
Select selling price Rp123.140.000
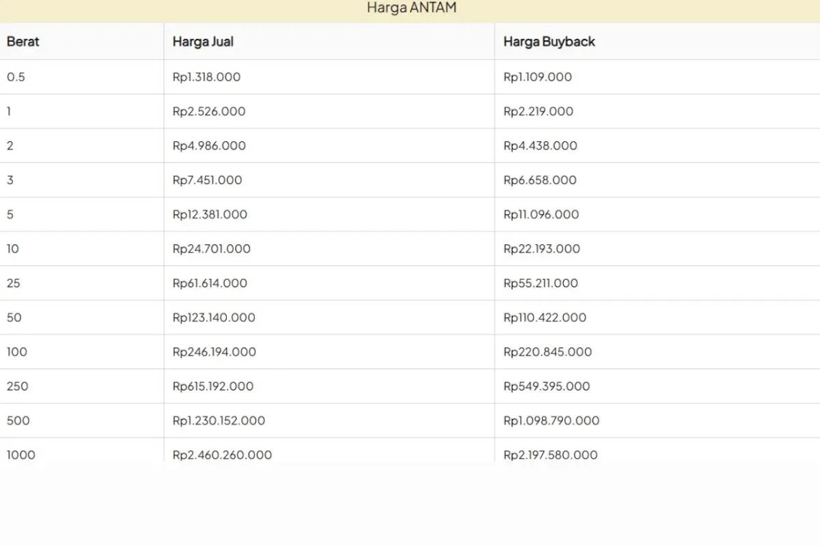(214, 317)
